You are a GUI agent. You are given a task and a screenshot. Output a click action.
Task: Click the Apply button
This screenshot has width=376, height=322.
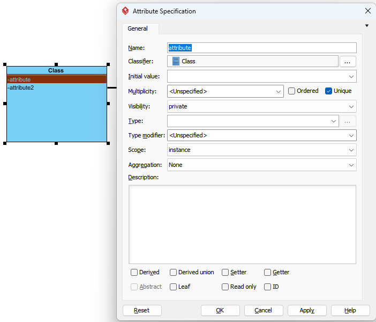[x=307, y=311]
